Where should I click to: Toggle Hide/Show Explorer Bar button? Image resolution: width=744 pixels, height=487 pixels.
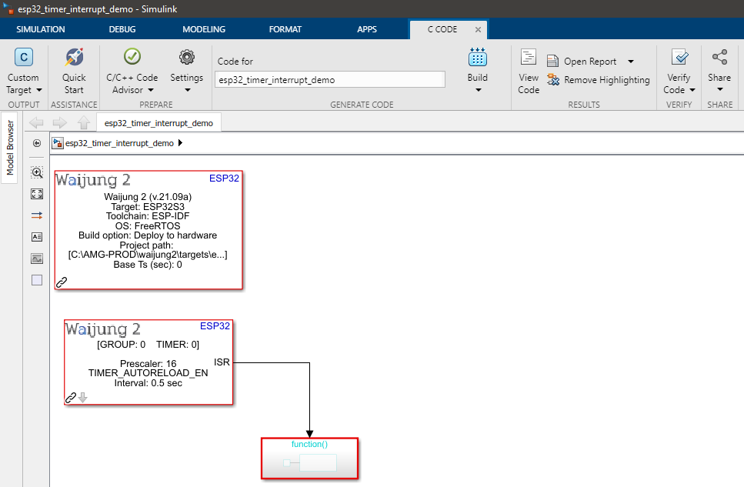point(37,143)
